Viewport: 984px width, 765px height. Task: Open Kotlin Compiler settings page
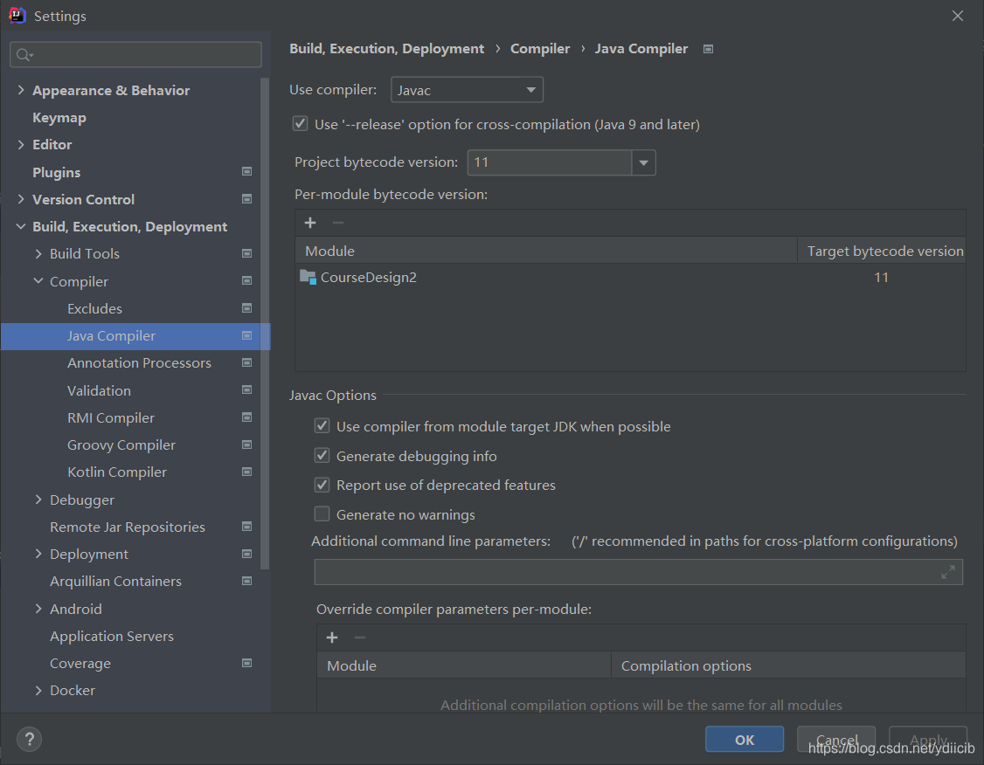[x=117, y=472]
